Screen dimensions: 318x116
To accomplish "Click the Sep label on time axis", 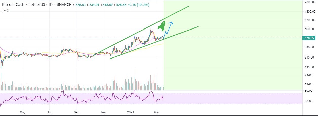I will [x=77, y=112].
